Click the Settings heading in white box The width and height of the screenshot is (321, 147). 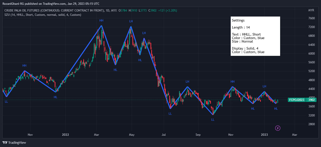[x=238, y=20]
